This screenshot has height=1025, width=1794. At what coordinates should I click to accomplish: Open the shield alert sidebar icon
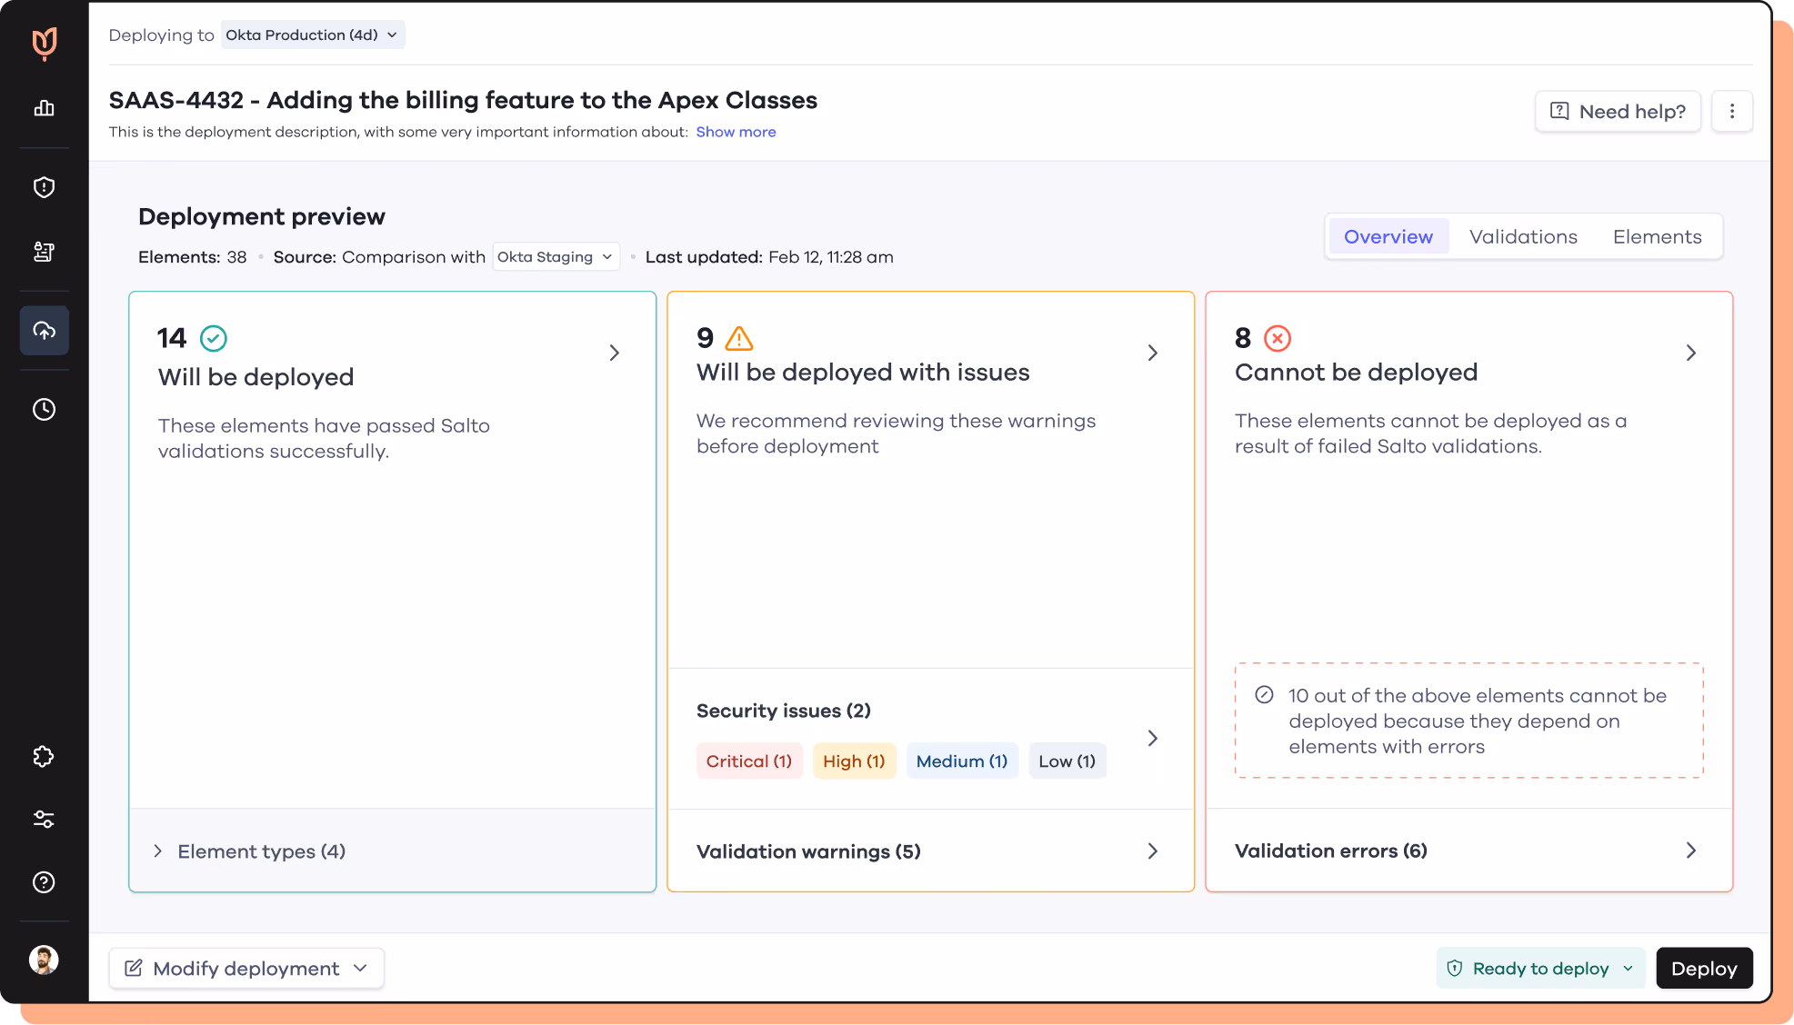click(x=45, y=187)
